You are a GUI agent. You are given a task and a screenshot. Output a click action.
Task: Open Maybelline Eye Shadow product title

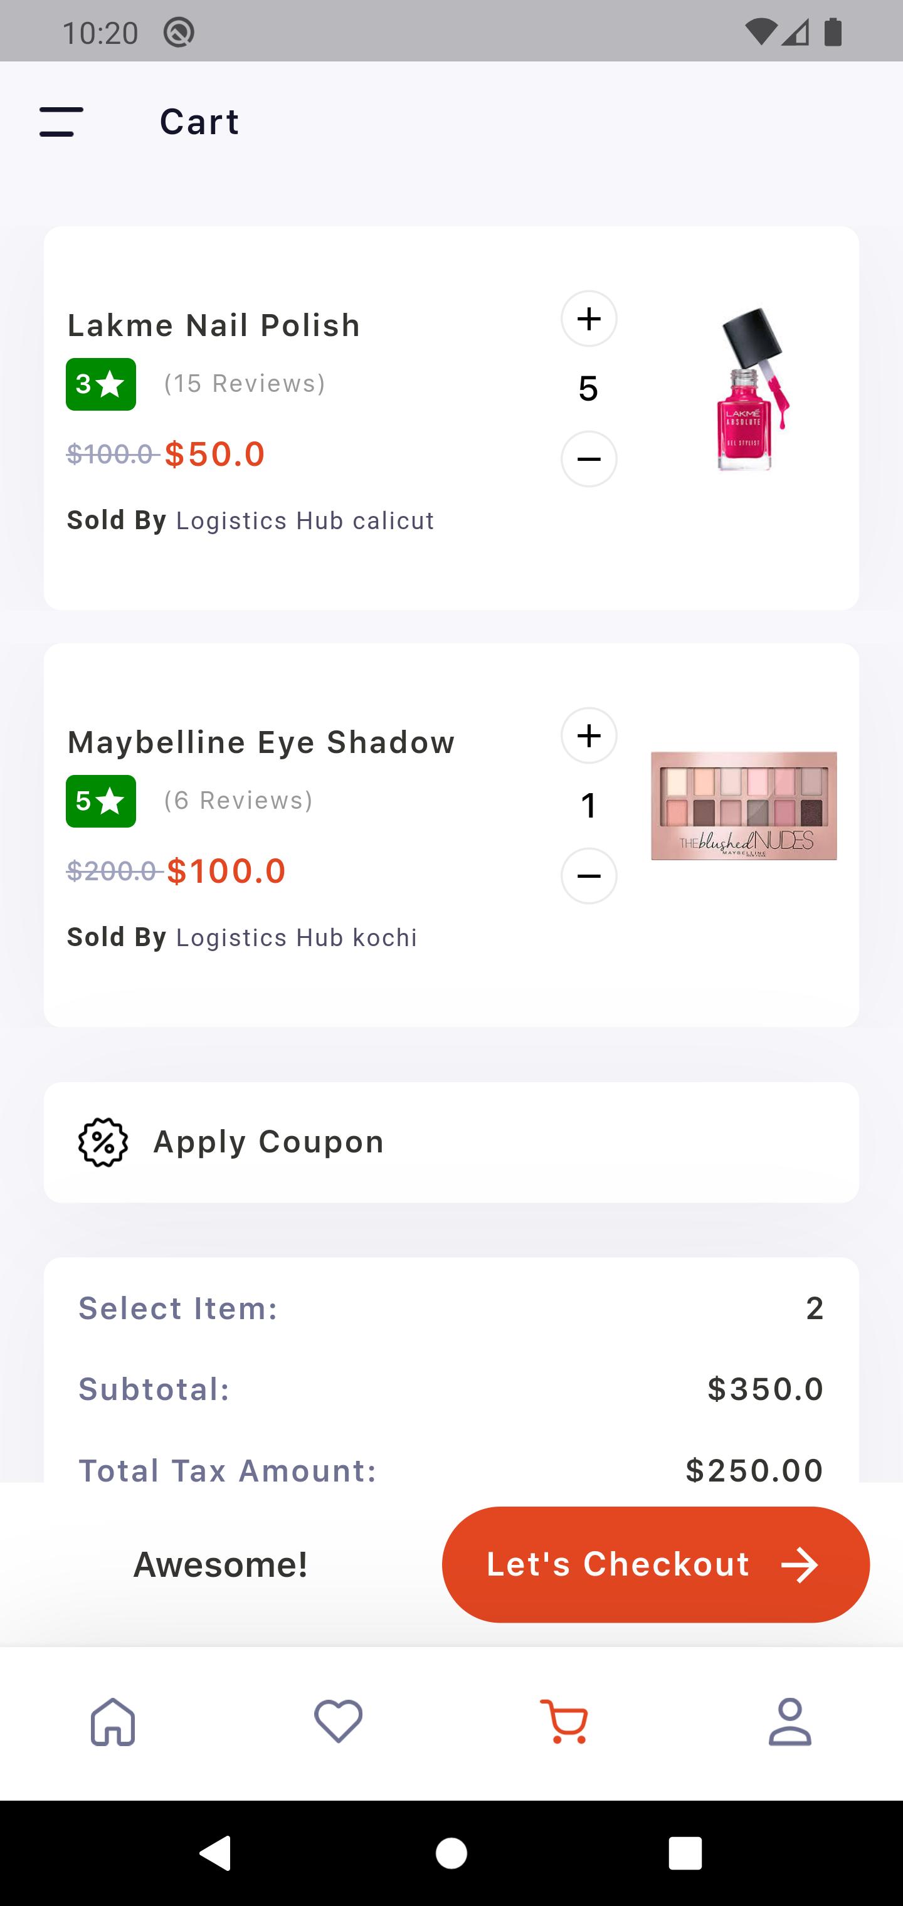pyautogui.click(x=261, y=742)
